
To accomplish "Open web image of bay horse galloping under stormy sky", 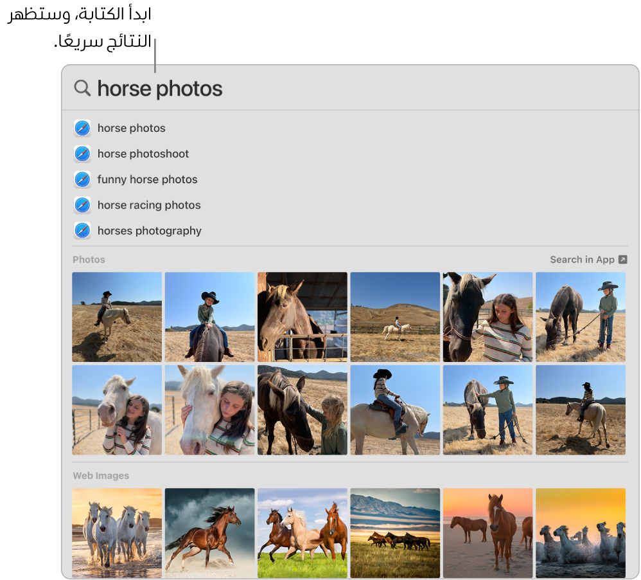I will click(x=210, y=532).
